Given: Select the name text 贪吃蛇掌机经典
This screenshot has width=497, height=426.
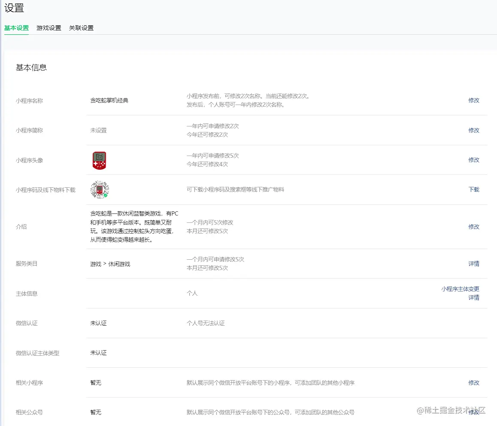Looking at the screenshot, I should click(109, 101).
